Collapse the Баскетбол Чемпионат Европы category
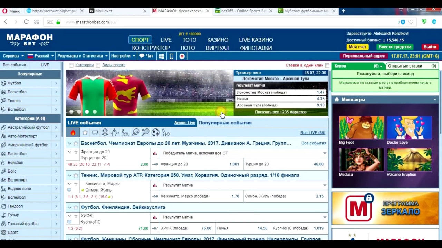The image size is (442, 248). (x=70, y=143)
